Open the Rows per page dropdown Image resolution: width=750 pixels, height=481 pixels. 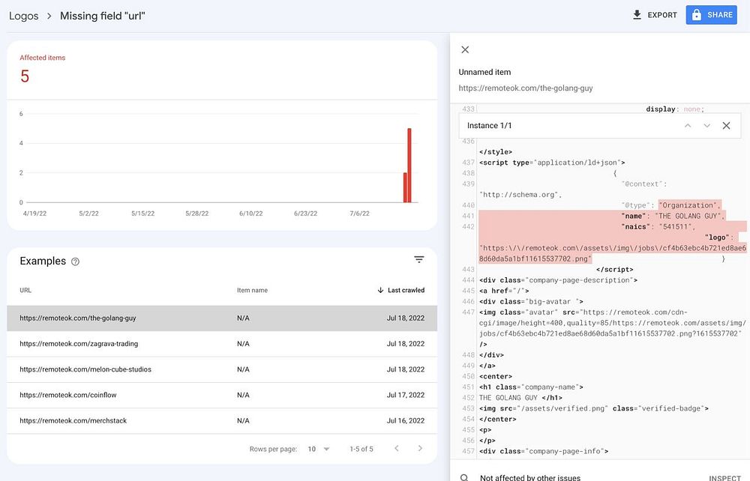pyautogui.click(x=319, y=449)
